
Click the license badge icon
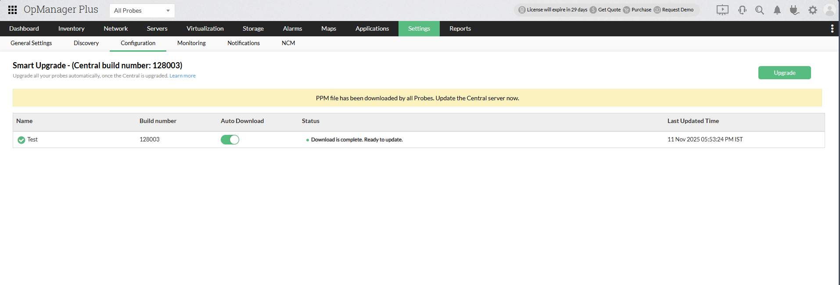[522, 10]
